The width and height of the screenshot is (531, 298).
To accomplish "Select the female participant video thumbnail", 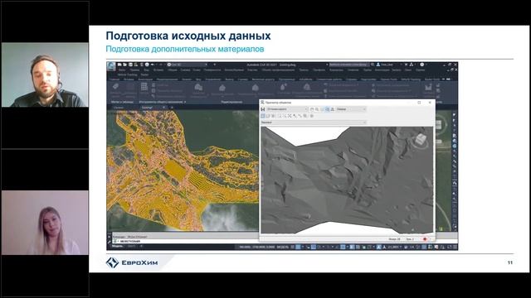I will click(45, 223).
